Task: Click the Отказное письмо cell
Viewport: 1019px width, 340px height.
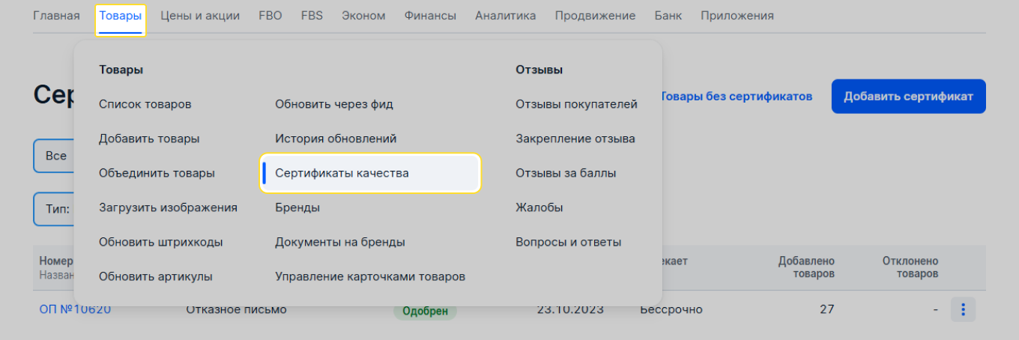Action: tap(236, 309)
